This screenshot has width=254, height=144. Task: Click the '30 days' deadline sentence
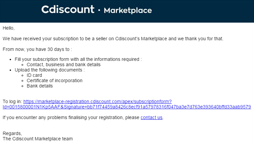(37, 49)
